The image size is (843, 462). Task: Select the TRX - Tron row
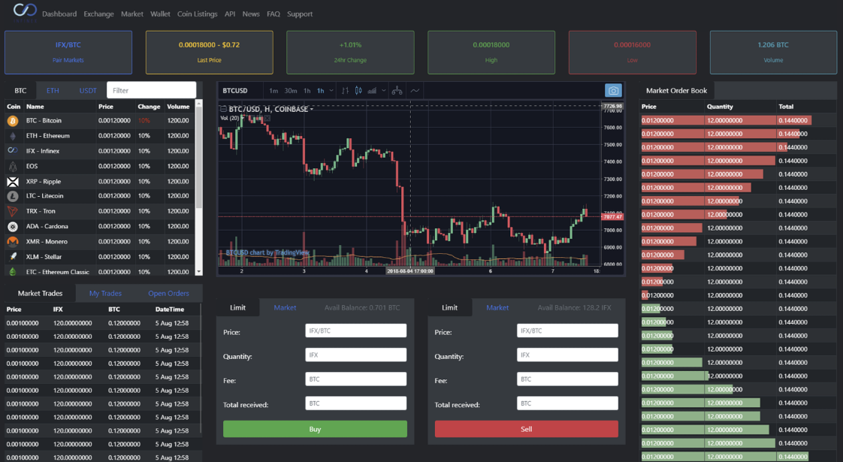pyautogui.click(x=100, y=211)
